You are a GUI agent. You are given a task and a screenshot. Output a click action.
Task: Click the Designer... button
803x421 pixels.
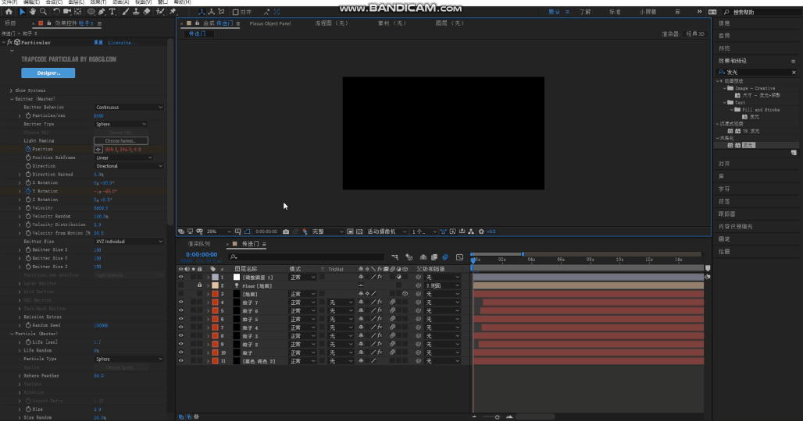pos(48,73)
